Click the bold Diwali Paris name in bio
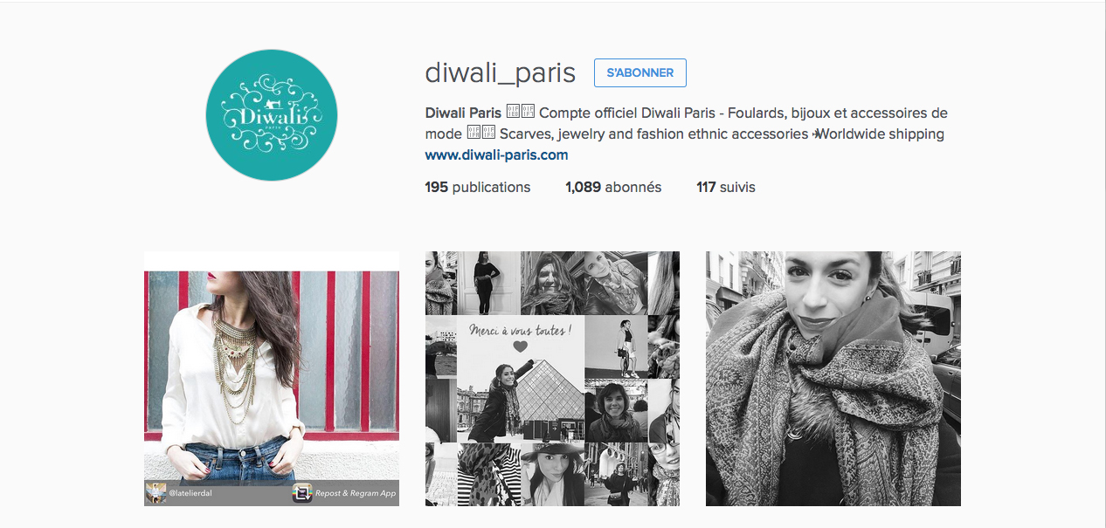 coord(463,113)
